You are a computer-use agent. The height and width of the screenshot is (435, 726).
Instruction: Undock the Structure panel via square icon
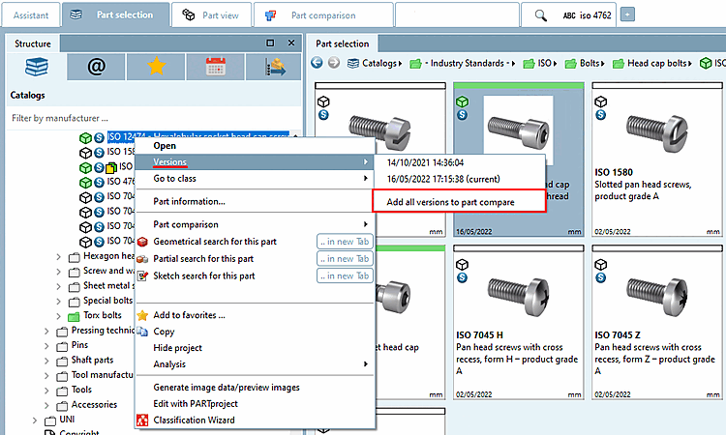[270, 43]
